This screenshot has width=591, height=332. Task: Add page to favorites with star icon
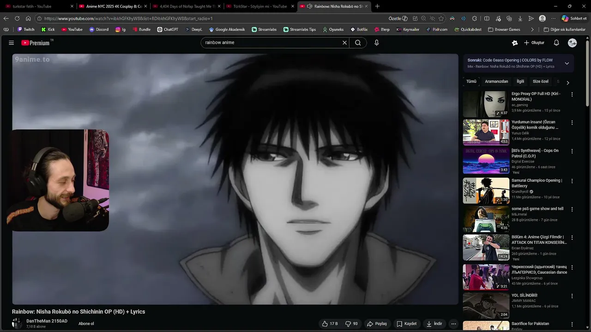coord(441,18)
